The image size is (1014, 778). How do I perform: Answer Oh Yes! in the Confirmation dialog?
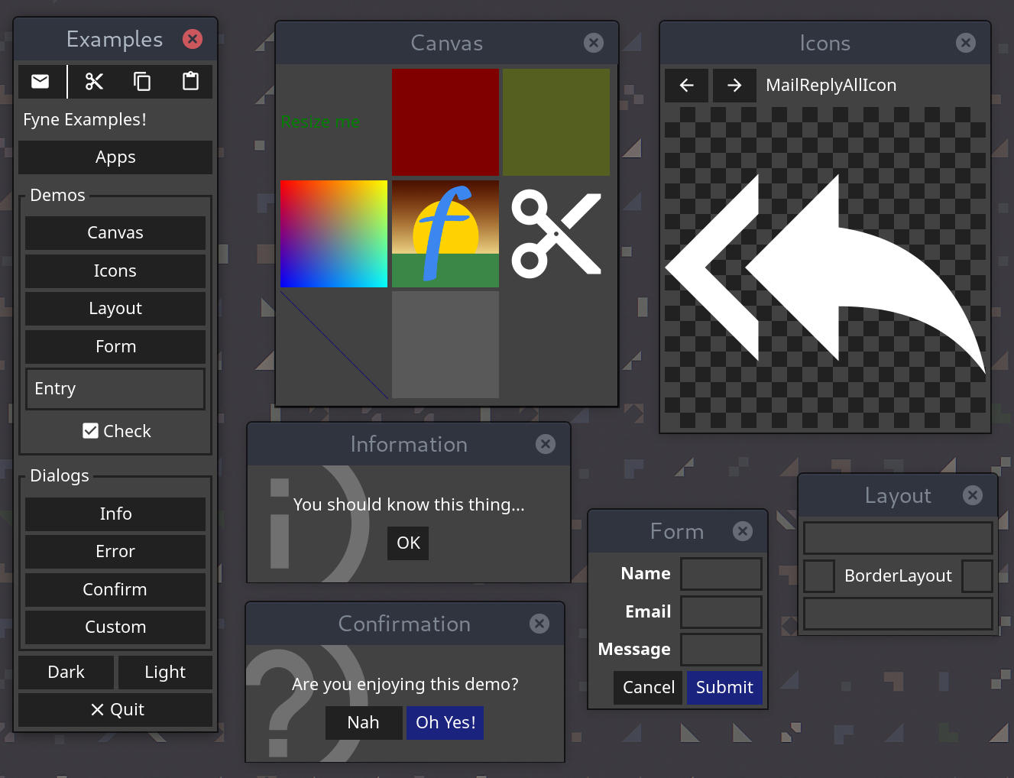point(445,722)
